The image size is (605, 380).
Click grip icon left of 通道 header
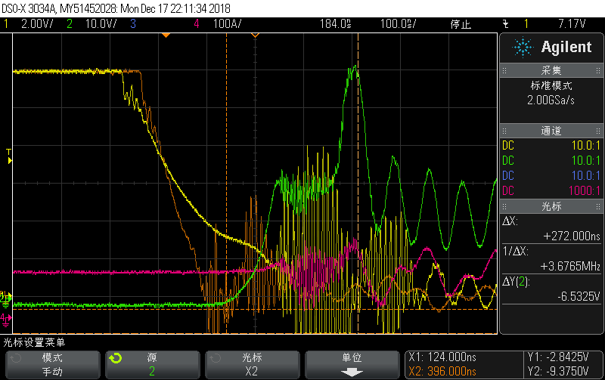(x=504, y=131)
